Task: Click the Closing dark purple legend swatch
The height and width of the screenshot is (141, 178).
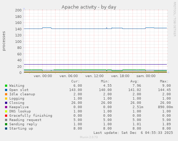Action: coord(6,103)
